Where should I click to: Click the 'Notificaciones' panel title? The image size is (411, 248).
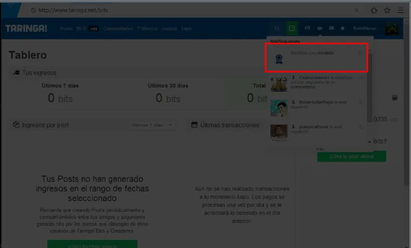[x=285, y=41]
